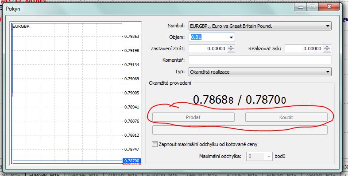Decrease Realizovat zisk with down arrow
Screen dimensions: 348x176
[327, 50]
